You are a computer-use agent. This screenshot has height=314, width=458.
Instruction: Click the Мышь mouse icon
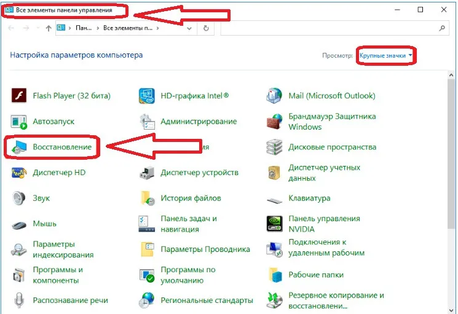point(19,224)
